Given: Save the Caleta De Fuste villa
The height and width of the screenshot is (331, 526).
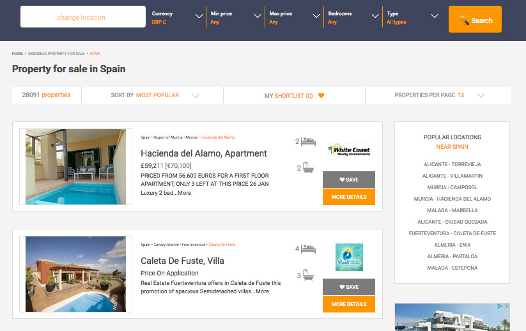Looking at the screenshot, I should [348, 287].
